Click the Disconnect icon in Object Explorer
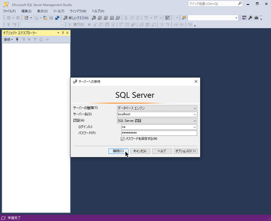 click(23, 40)
